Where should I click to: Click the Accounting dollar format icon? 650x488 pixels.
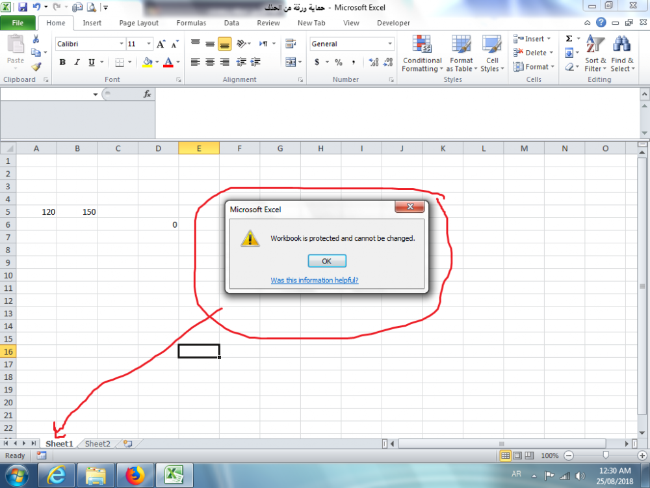click(317, 62)
